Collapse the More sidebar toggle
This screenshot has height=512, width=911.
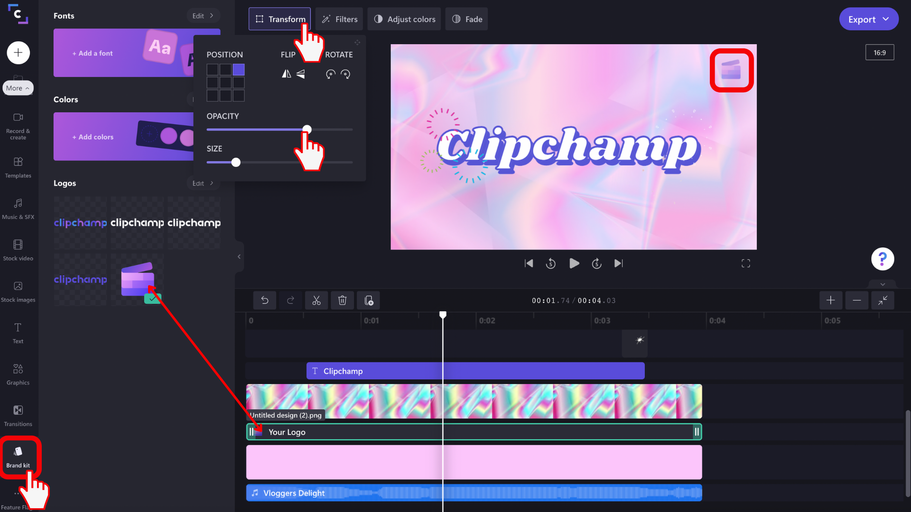(x=18, y=88)
